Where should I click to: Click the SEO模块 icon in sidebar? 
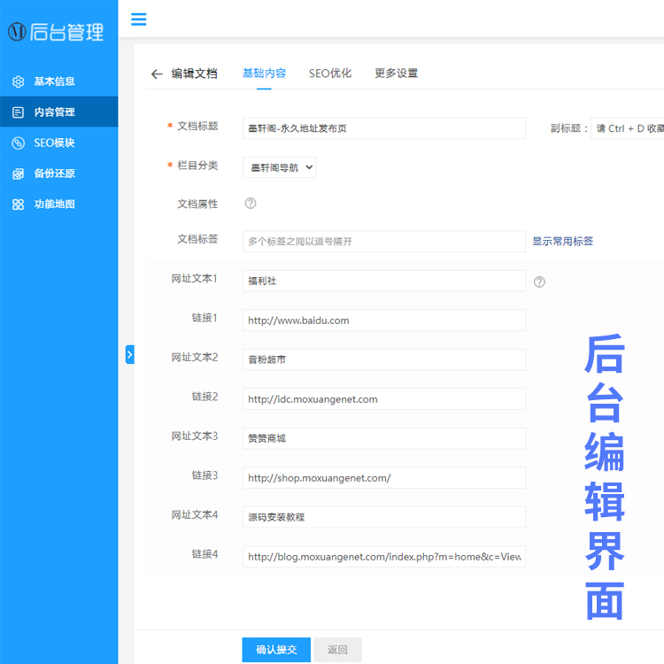18,143
